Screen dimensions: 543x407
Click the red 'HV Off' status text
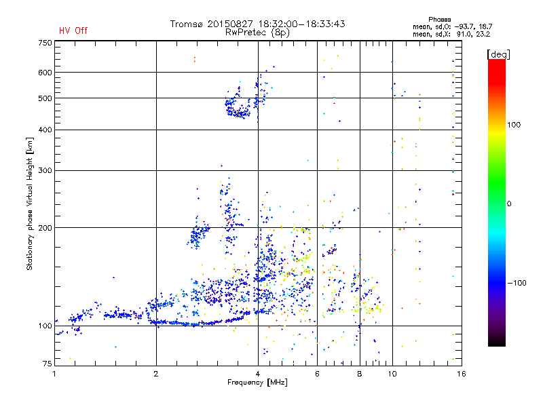point(73,31)
